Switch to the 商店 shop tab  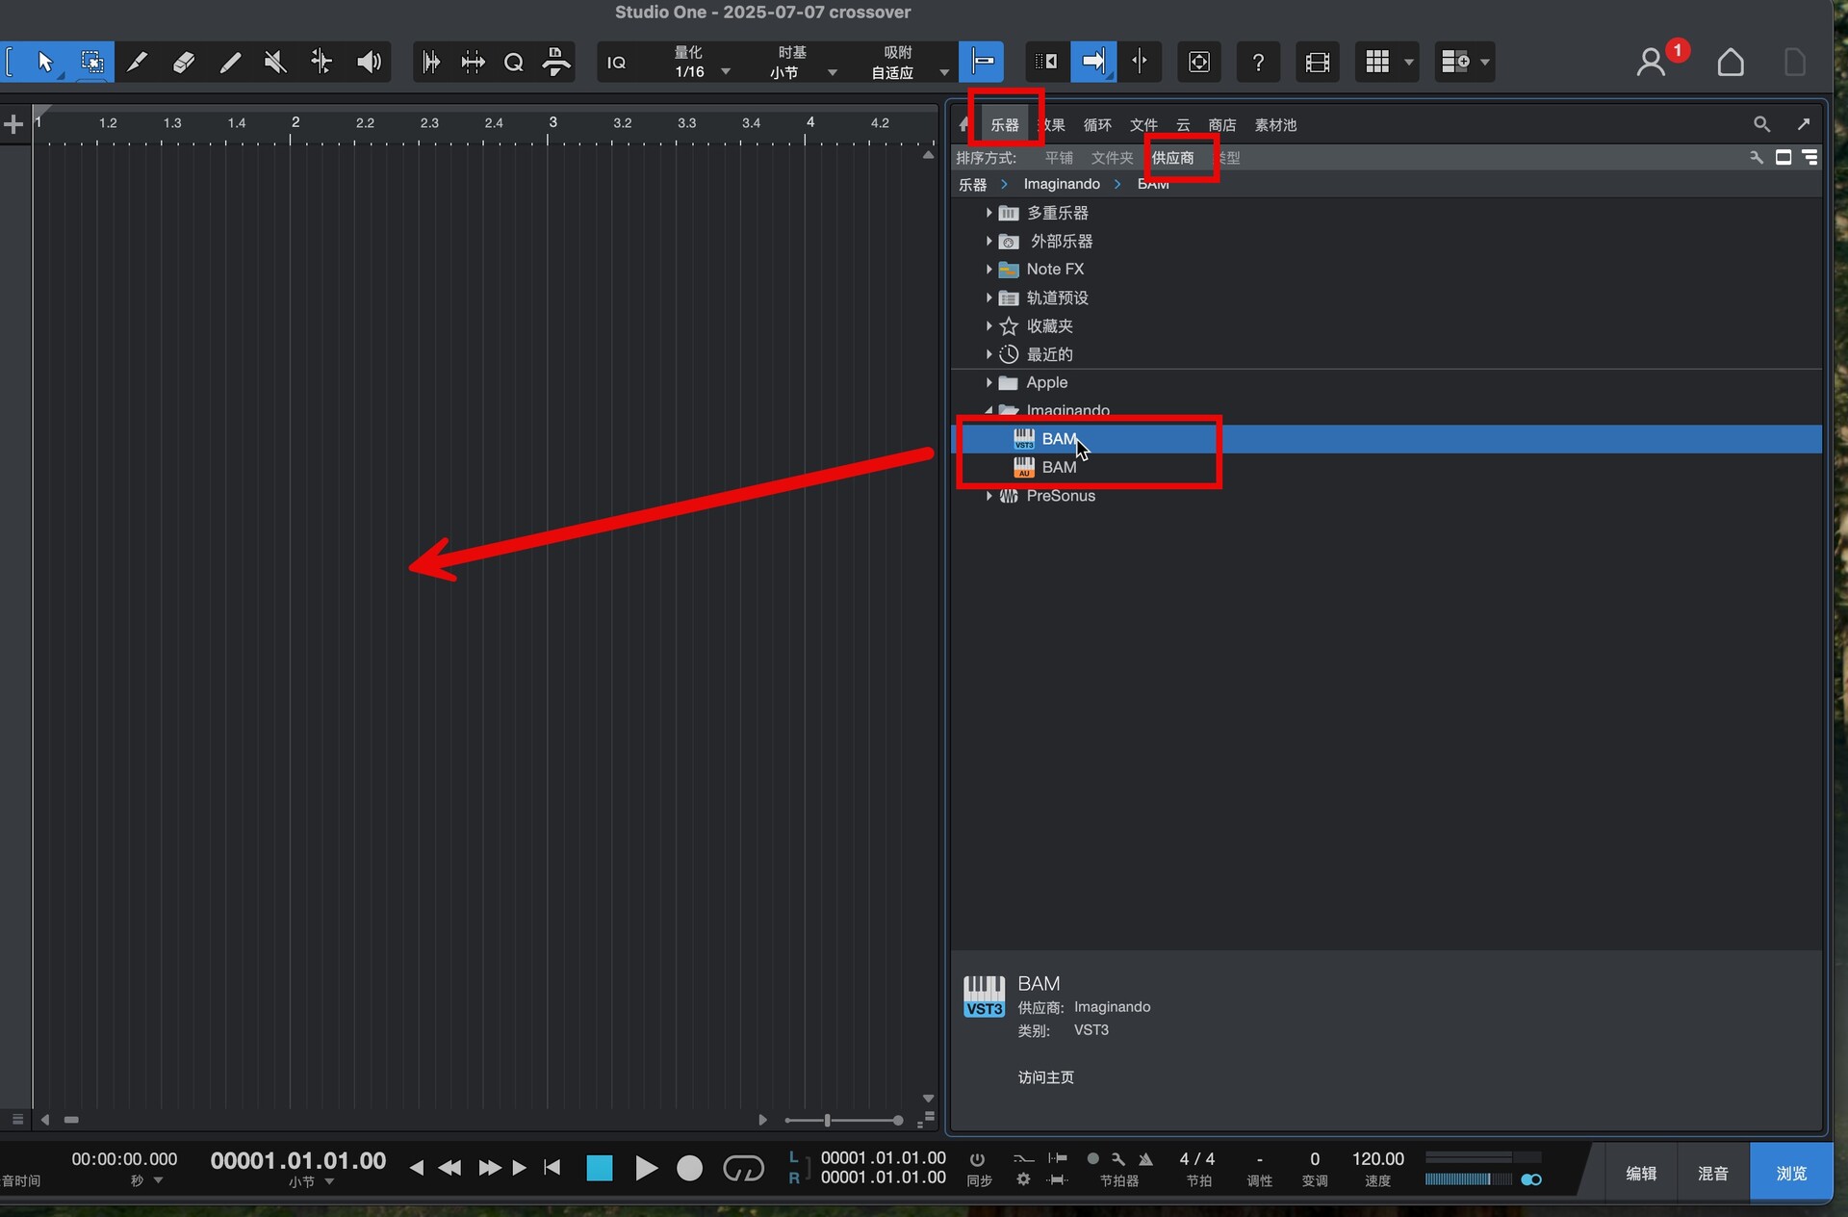(1222, 125)
